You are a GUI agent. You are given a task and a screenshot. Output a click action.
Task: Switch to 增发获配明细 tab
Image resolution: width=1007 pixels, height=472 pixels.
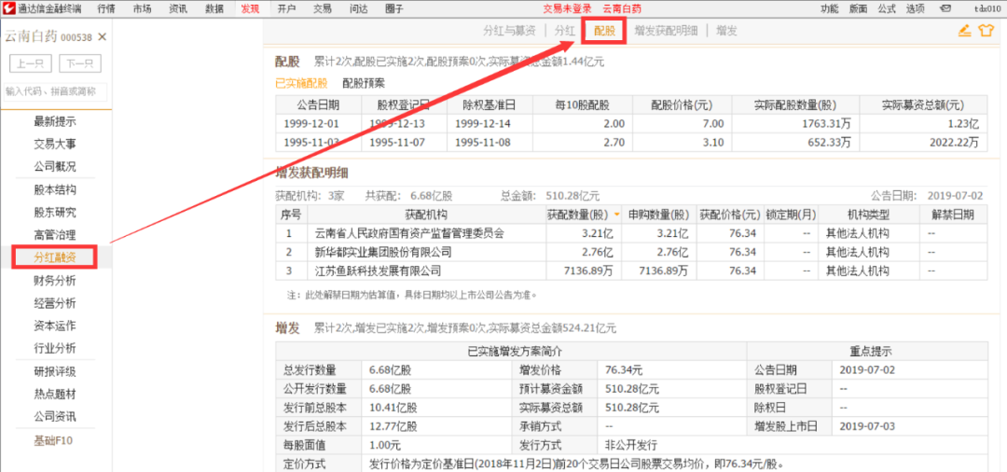[x=666, y=30]
